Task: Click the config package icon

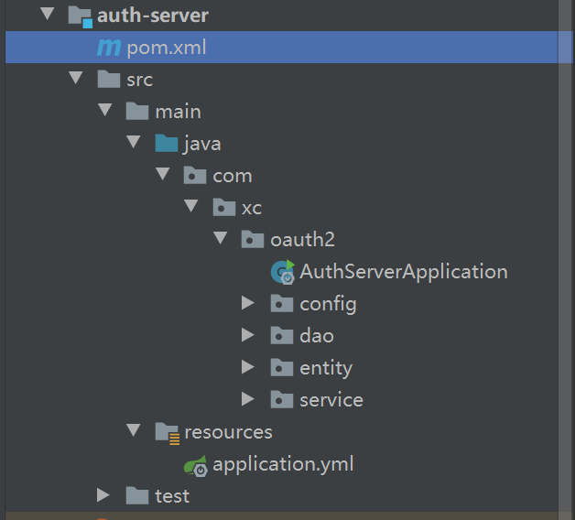Action: click(x=282, y=304)
